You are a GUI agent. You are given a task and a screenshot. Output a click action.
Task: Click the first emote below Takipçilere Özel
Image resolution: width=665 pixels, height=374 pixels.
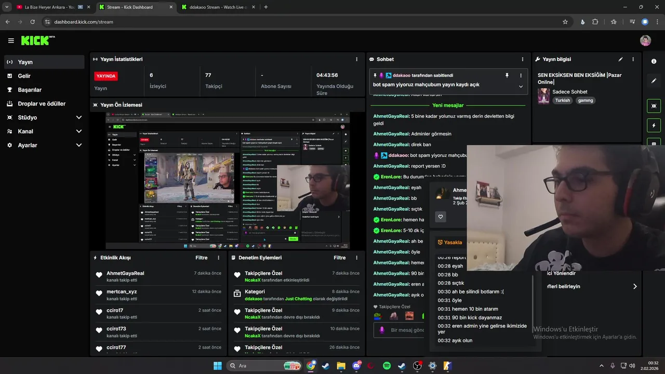[x=378, y=316]
